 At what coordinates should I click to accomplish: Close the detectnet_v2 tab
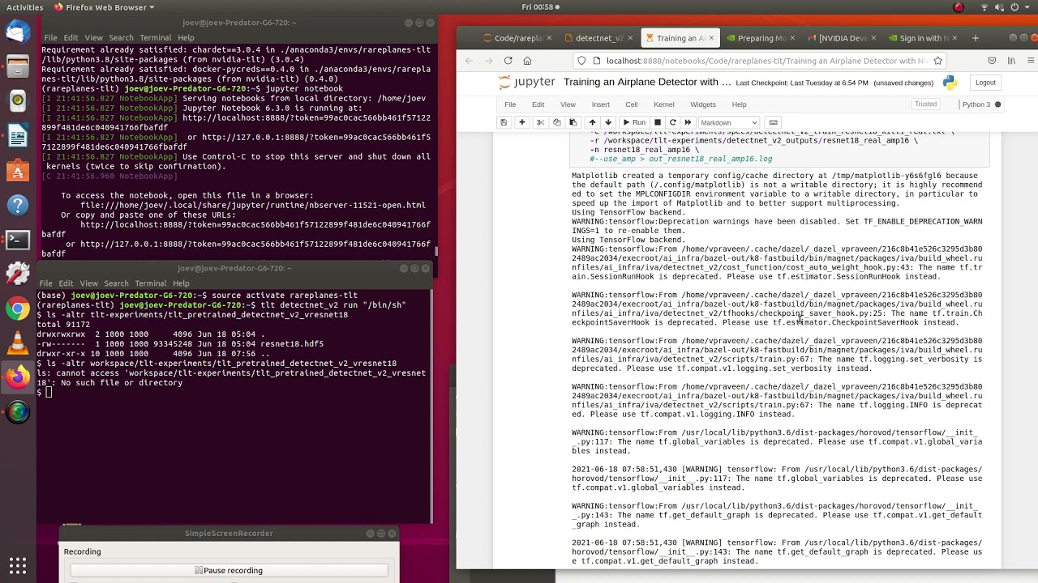(630, 38)
